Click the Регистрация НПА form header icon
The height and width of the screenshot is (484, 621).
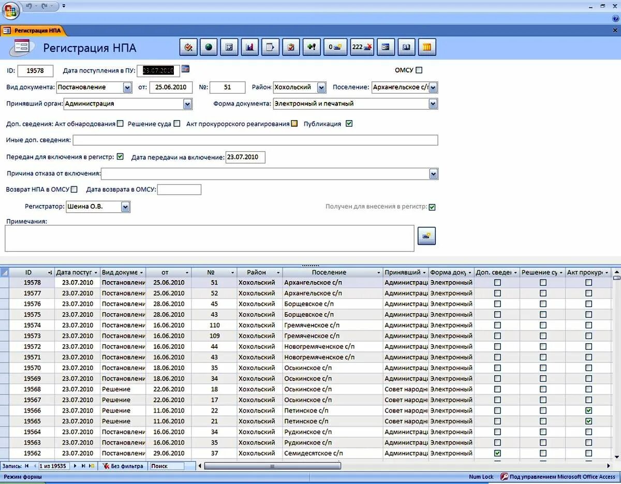(23, 48)
